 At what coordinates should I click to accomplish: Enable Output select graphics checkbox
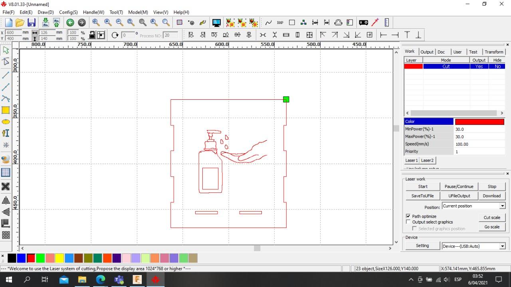pyautogui.click(x=408, y=222)
